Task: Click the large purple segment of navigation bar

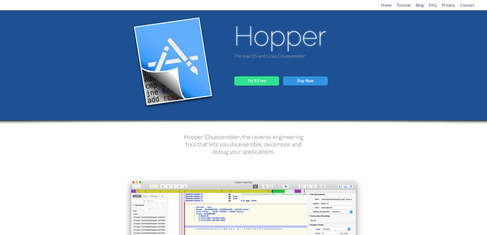Action: (x=298, y=191)
